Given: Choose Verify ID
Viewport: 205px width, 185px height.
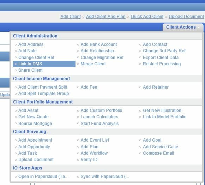Looking at the screenshot, I should [x=89, y=160].
